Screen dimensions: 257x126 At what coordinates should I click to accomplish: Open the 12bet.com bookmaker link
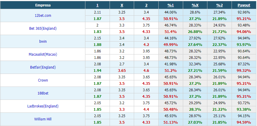43,16
